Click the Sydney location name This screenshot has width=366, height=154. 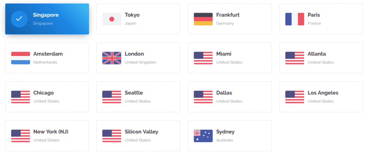[225, 132]
